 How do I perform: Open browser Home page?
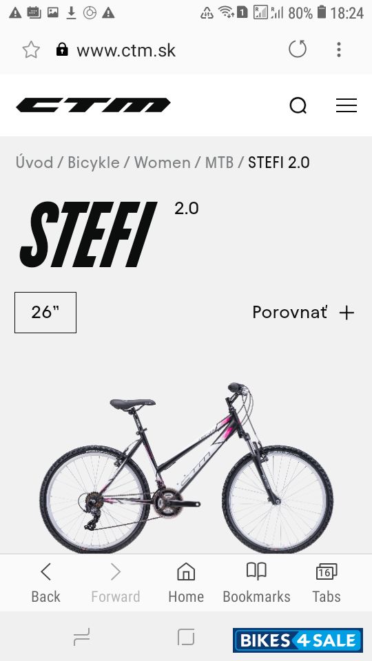[186, 583]
